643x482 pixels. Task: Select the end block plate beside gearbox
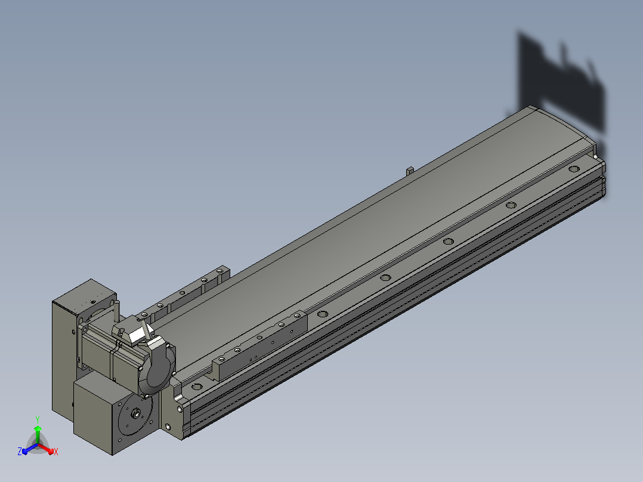tap(172, 415)
